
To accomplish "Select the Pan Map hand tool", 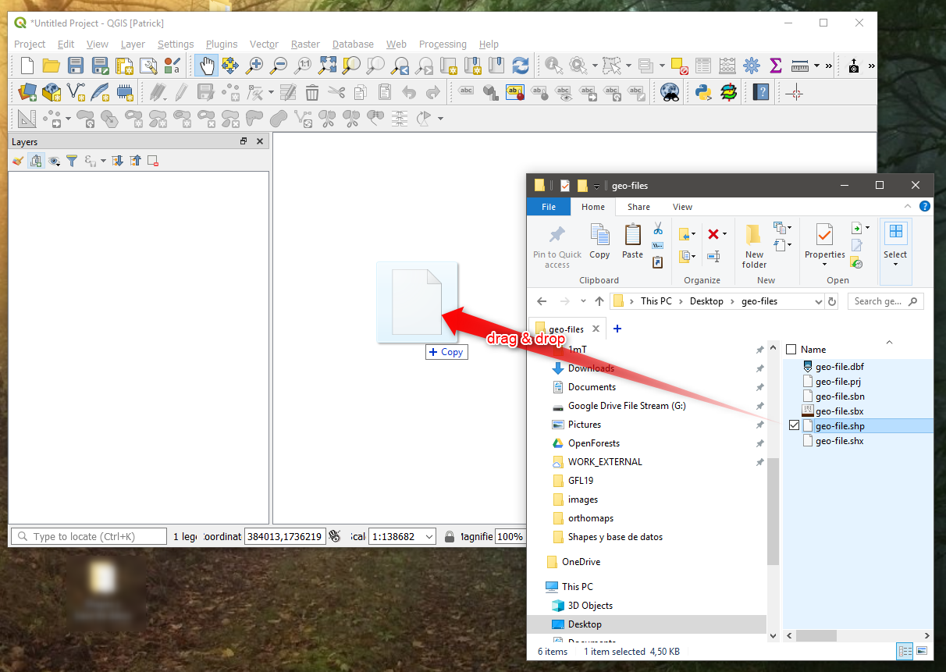I will point(206,66).
